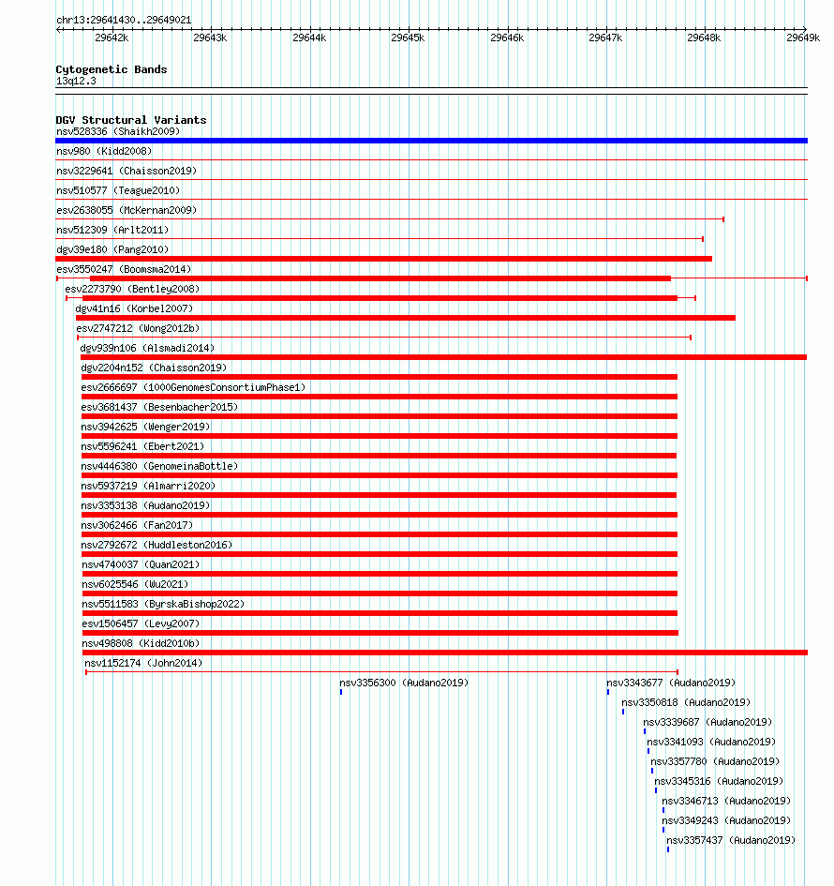Click the nsv3357437 (Audano2019) label
The width and height of the screenshot is (834, 886).
pyautogui.click(x=731, y=841)
